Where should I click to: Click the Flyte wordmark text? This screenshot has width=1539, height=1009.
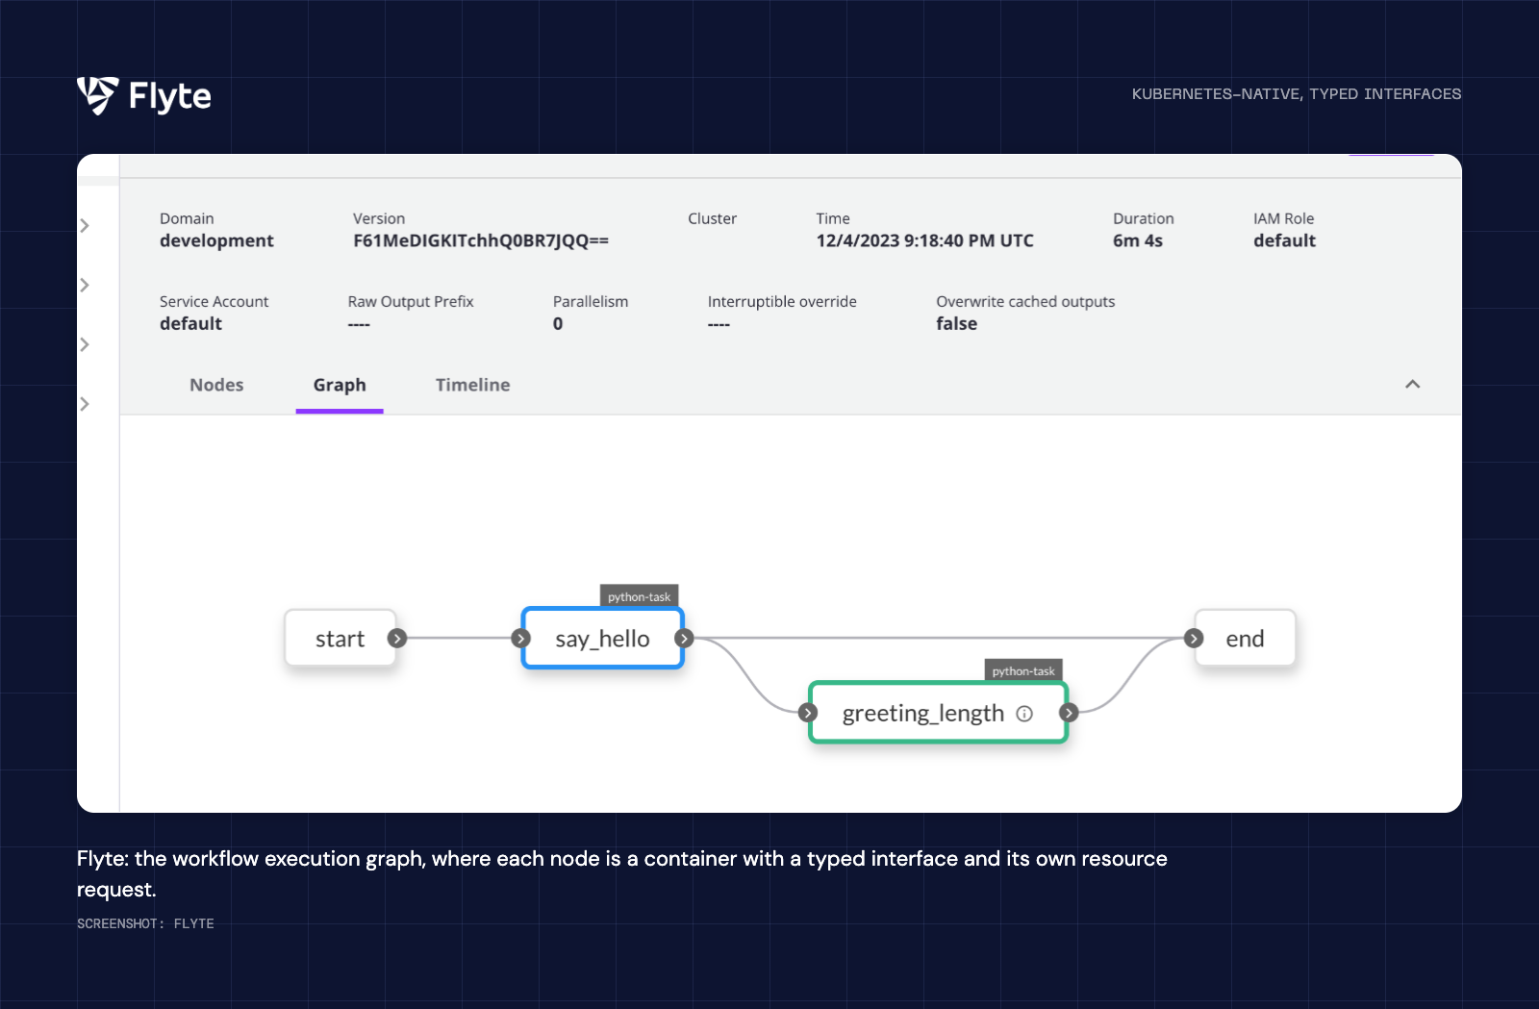coord(170,96)
